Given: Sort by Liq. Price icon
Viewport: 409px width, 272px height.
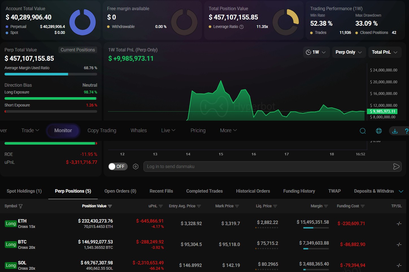Looking at the screenshot, I should 275,206.
